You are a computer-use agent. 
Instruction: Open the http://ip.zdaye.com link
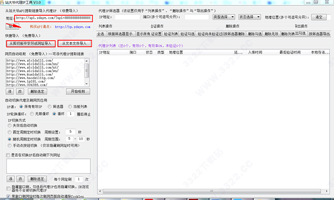[72, 27]
